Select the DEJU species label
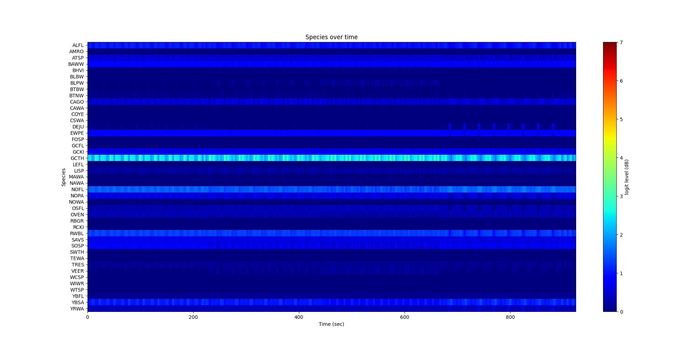 click(x=78, y=127)
